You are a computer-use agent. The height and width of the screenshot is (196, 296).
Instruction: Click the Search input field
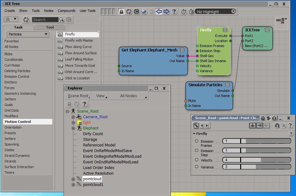[x=45, y=20]
